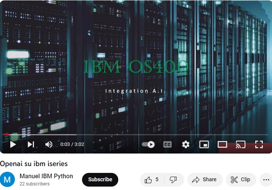Viewport: 272px width, 190px height.
Task: Cast video to a TV
Action: 241,144
